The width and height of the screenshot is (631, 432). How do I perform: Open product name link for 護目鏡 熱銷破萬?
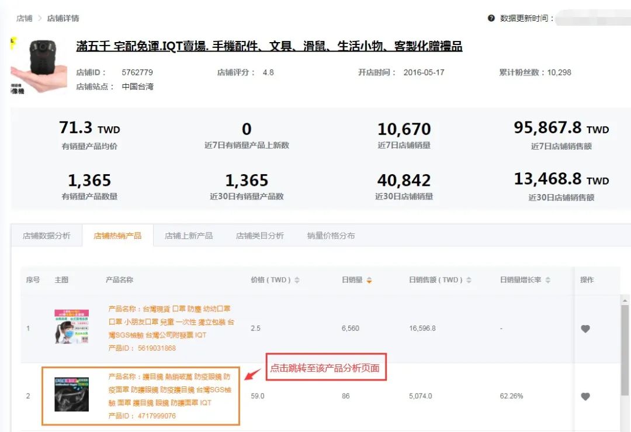tap(170, 389)
